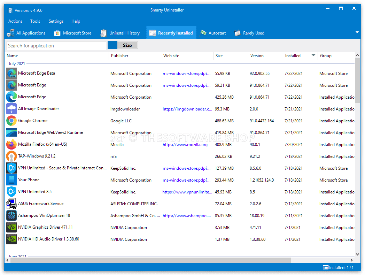Select the Google Chrome row name
365x275 pixels.
[x=33, y=121]
